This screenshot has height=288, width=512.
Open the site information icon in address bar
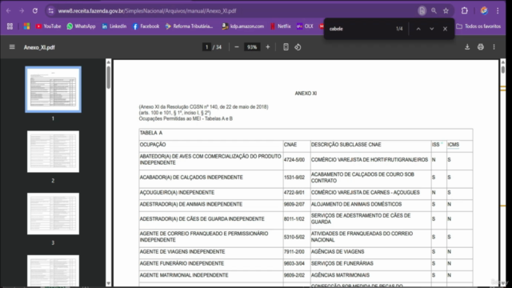pos(51,10)
